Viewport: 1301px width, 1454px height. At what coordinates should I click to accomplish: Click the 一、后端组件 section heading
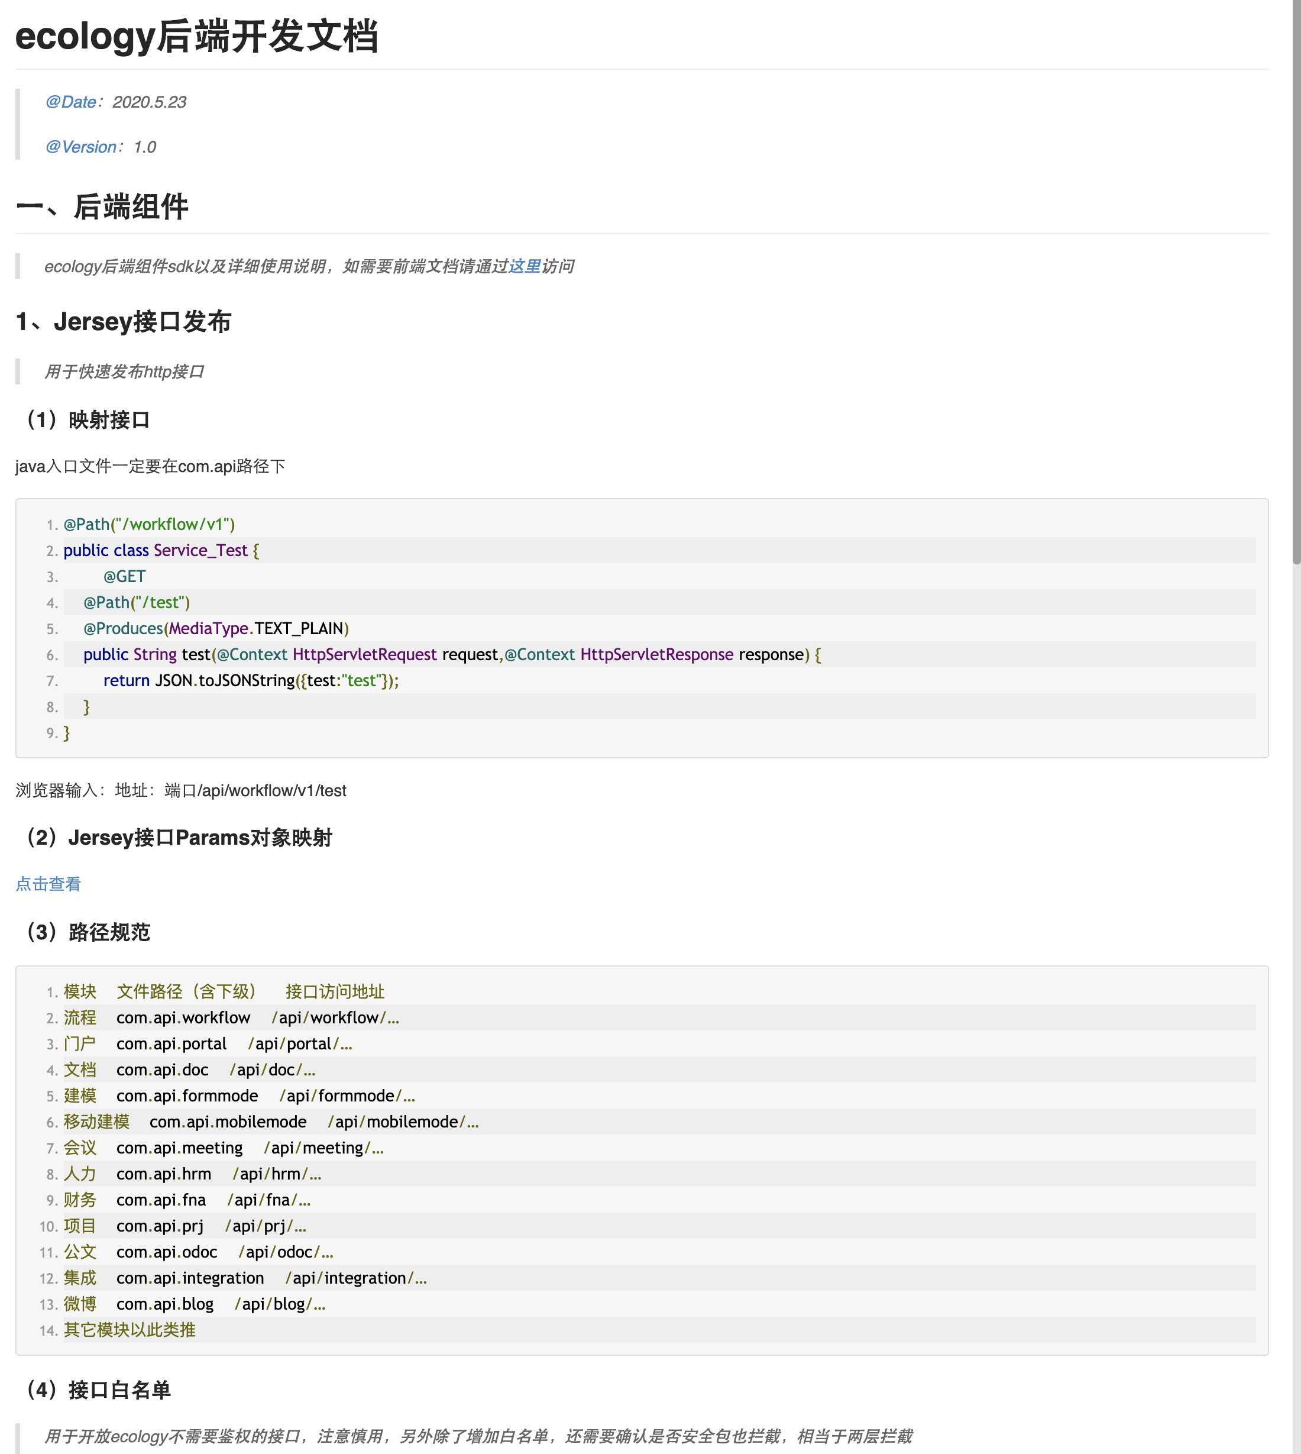click(102, 208)
